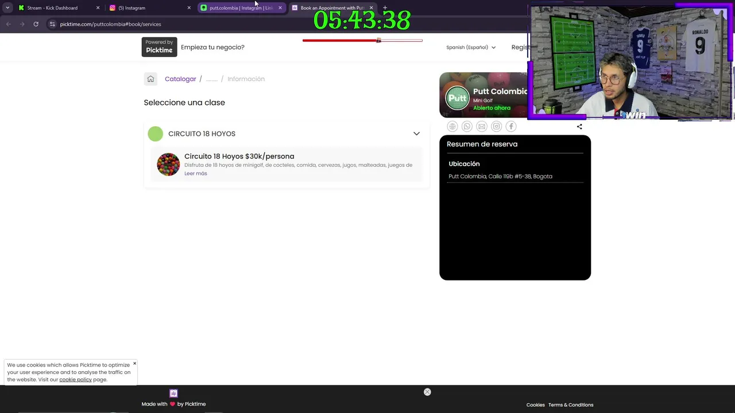Switch to Stream - Kick Dashboard tab
The width and height of the screenshot is (735, 413).
(59, 8)
